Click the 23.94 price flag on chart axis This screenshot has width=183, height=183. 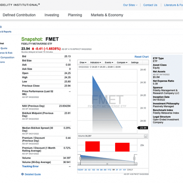click(143, 128)
